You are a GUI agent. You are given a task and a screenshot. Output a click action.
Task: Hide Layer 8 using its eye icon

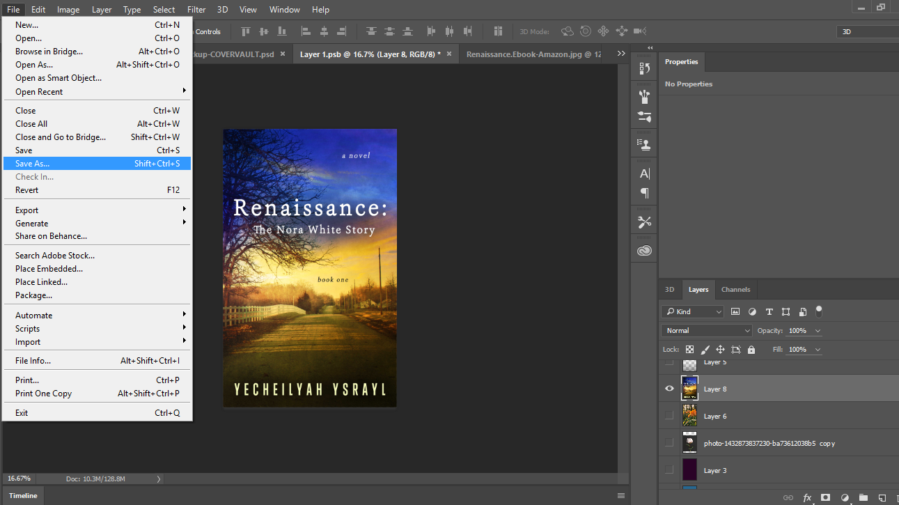point(669,389)
